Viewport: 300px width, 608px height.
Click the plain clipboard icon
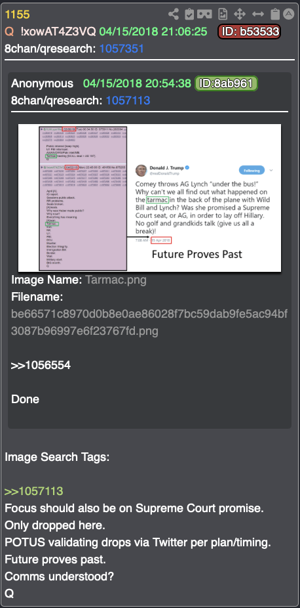pos(275,14)
